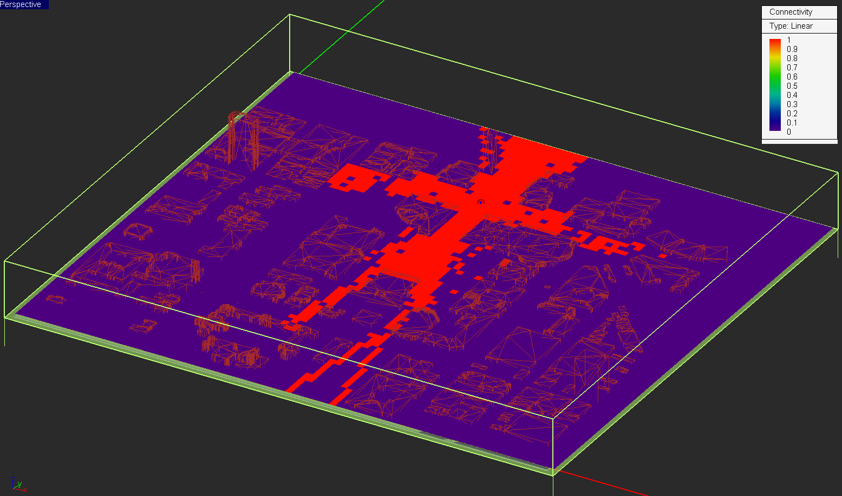Click the 0.8 legend value
This screenshot has height=496, width=842.
pyautogui.click(x=792, y=58)
